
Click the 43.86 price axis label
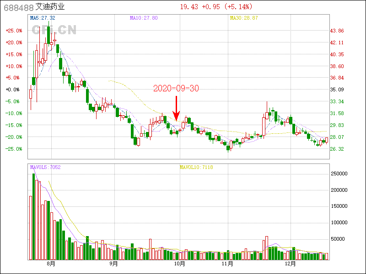tap(337, 31)
